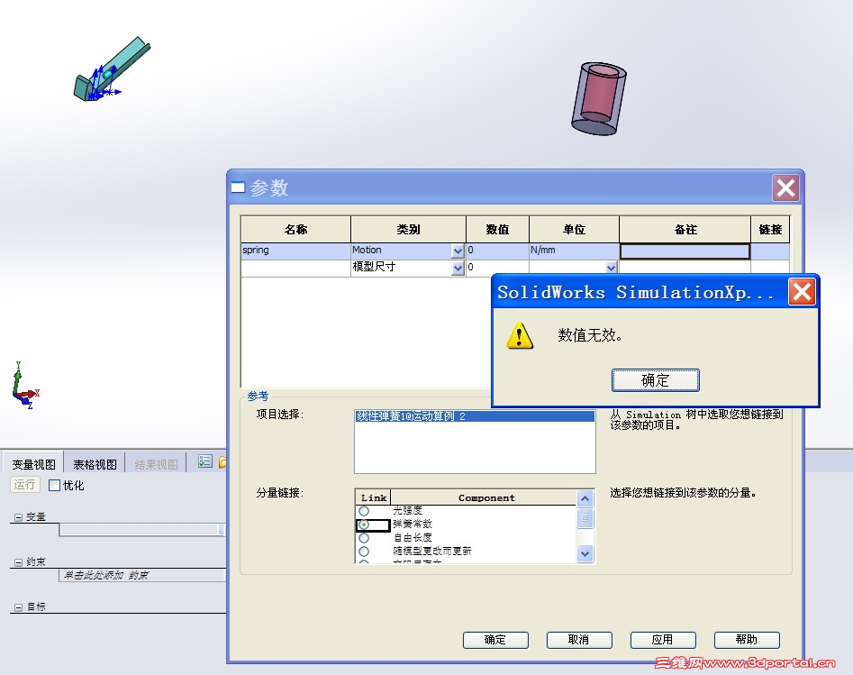The image size is (853, 675).
Task: Open the variable dropdown under 变量
Action: (222, 530)
